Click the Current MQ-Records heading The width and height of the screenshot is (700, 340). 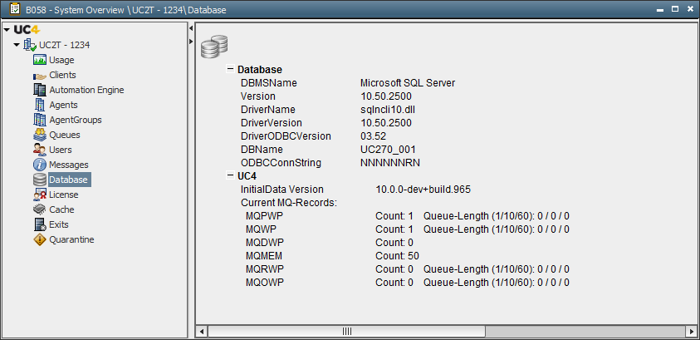[288, 202]
